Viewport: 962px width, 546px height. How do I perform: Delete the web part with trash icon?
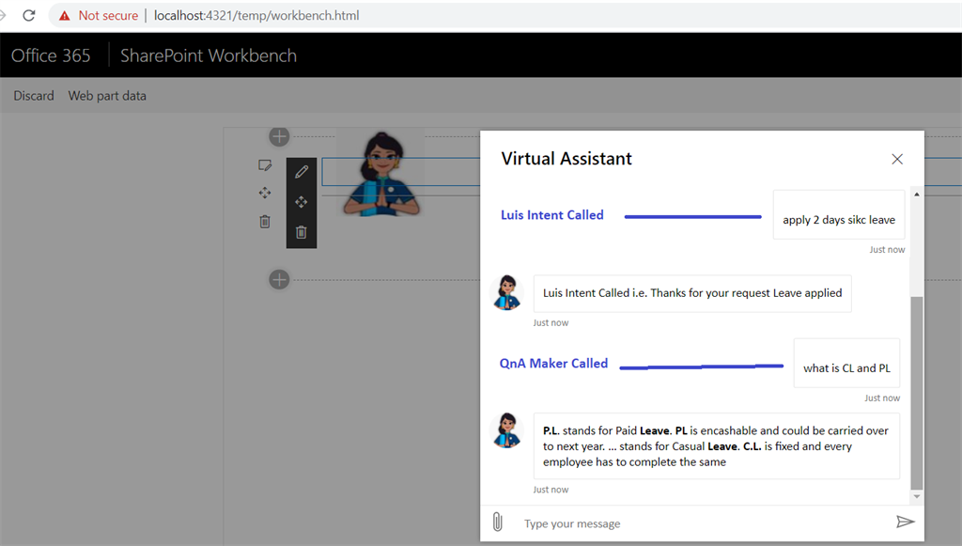[x=302, y=232]
